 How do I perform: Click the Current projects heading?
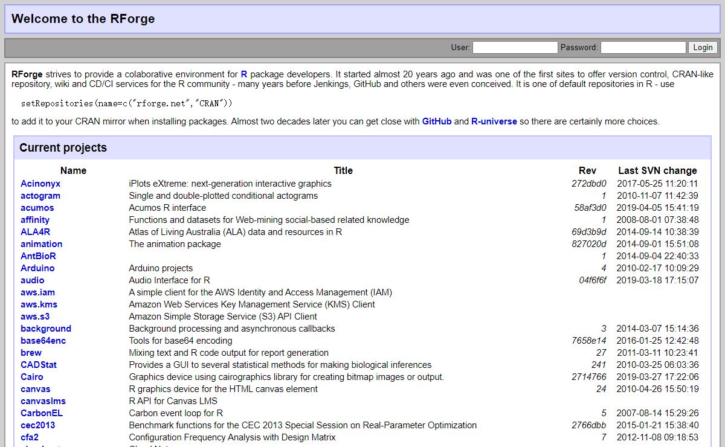63,148
